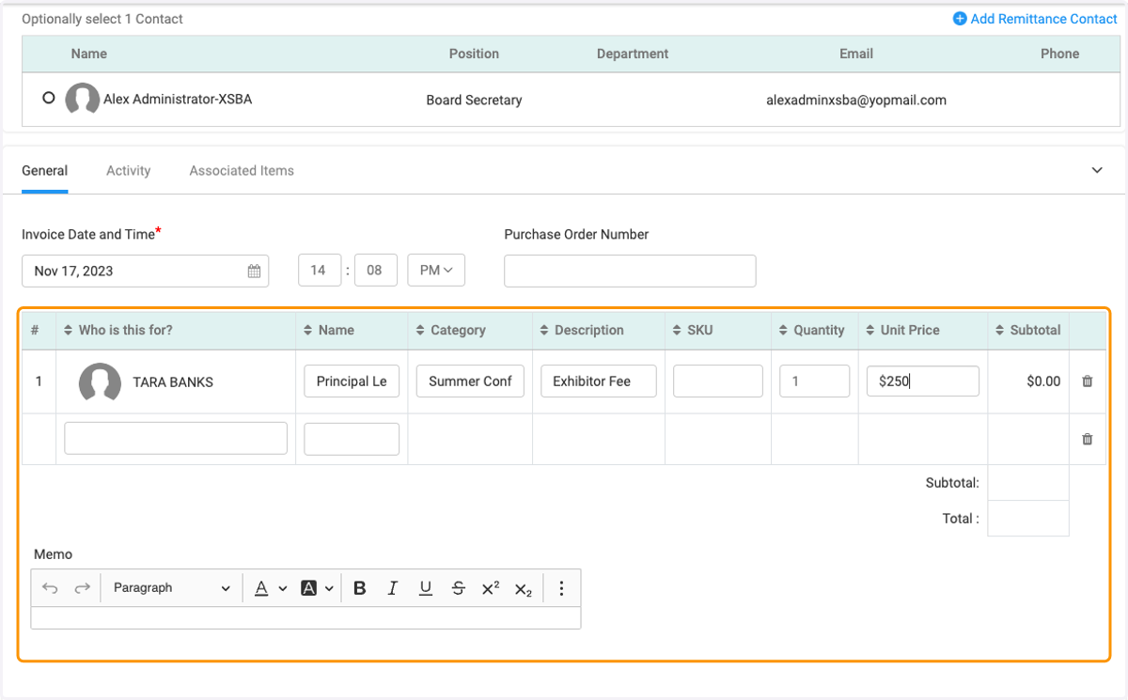
Task: Click Alex Administrator-XSBA avatar icon
Action: [83, 100]
